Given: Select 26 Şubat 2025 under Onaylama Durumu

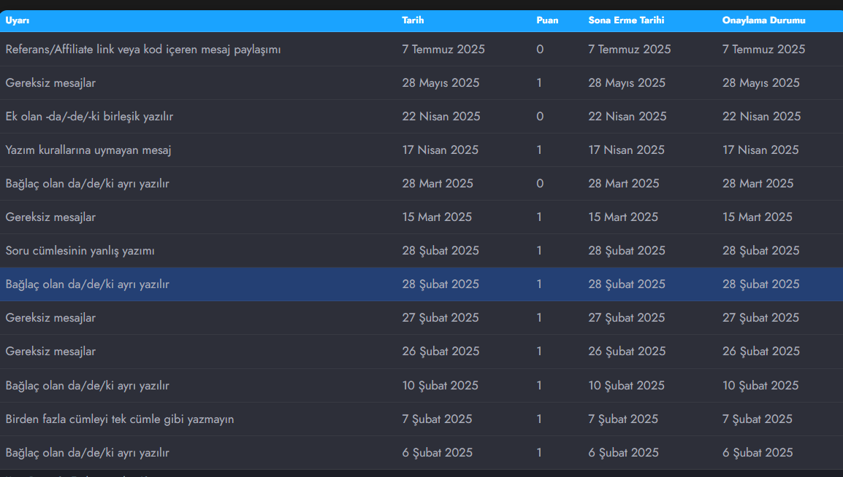Looking at the screenshot, I should [x=761, y=352].
